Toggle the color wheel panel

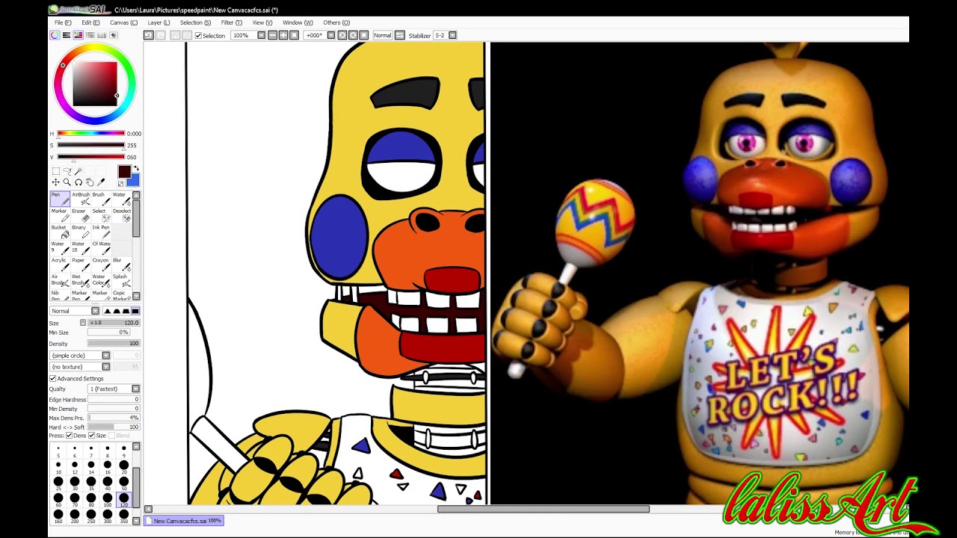[x=55, y=35]
